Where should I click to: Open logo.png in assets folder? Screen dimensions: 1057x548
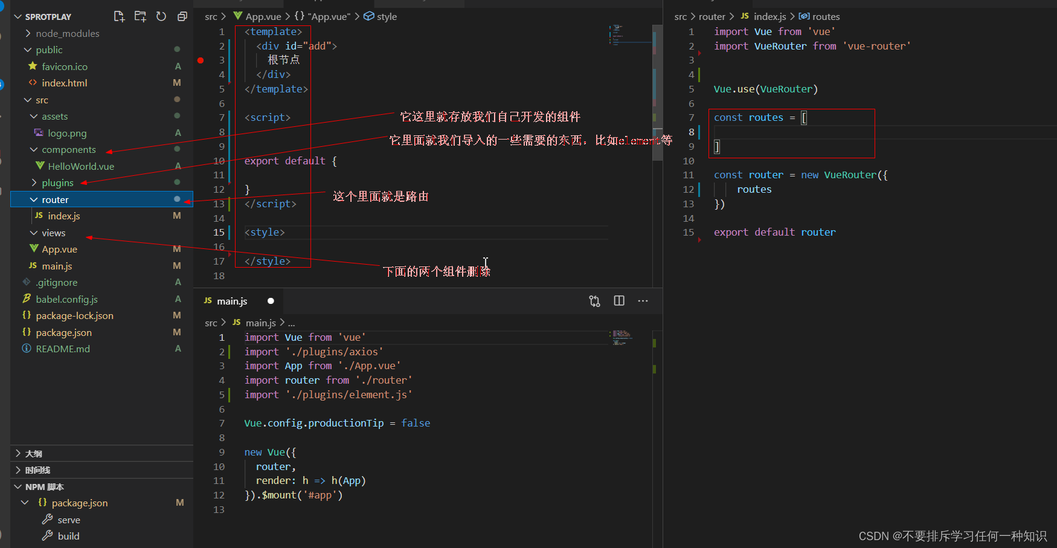pyautogui.click(x=67, y=133)
